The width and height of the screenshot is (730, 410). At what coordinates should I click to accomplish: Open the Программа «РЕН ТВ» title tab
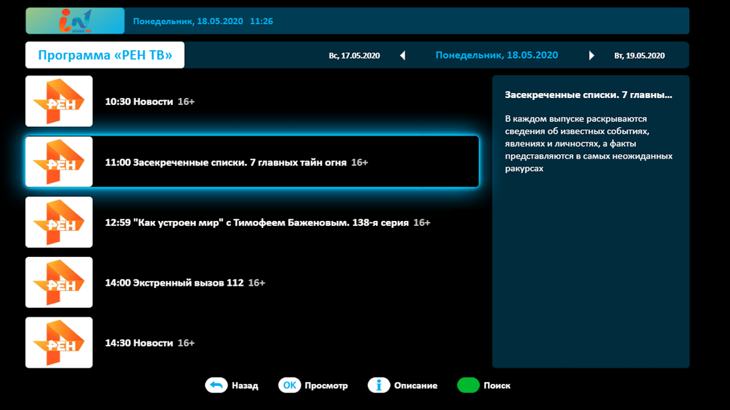(x=105, y=55)
